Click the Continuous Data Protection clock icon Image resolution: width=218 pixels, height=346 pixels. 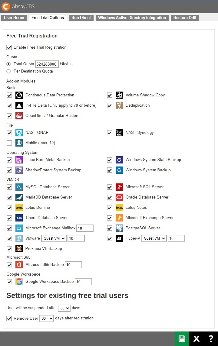coord(19,95)
